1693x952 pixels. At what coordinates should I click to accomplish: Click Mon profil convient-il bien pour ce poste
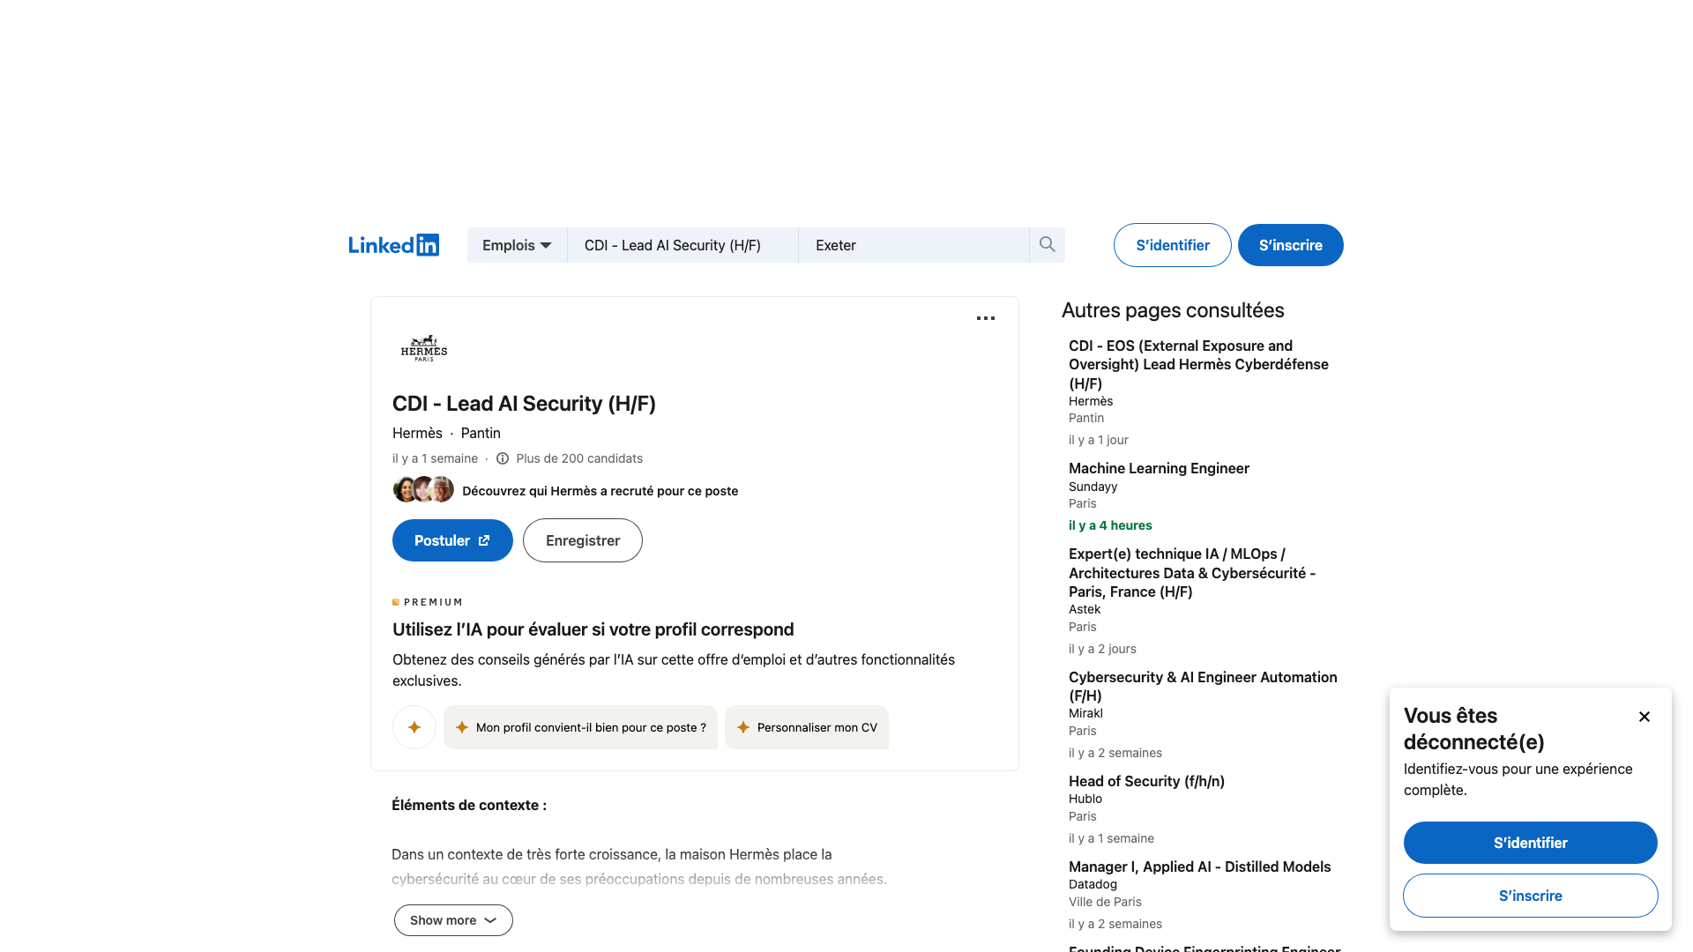tap(580, 727)
